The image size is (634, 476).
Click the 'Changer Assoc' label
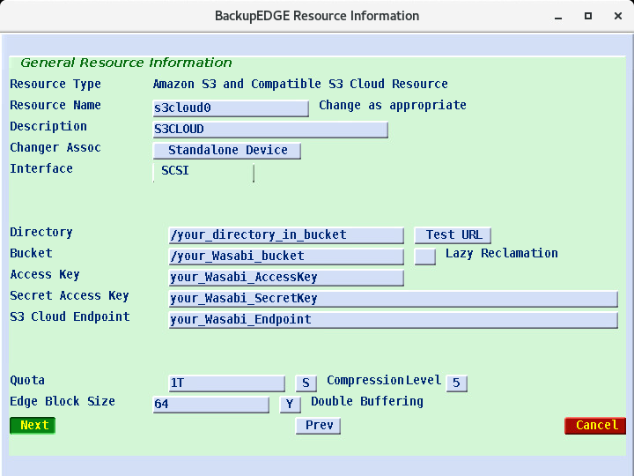[55, 148]
